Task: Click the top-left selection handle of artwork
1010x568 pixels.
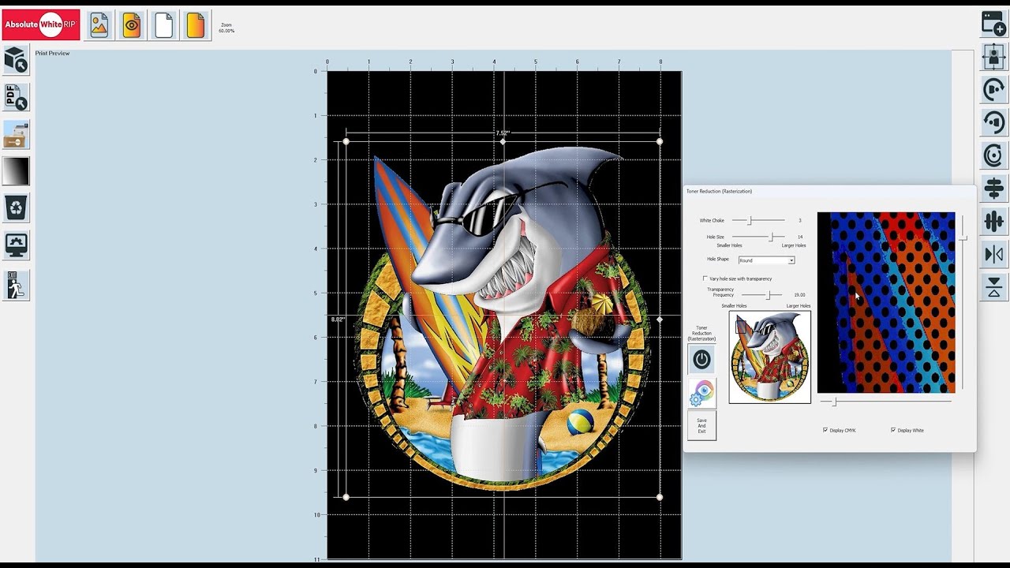Action: (x=346, y=142)
